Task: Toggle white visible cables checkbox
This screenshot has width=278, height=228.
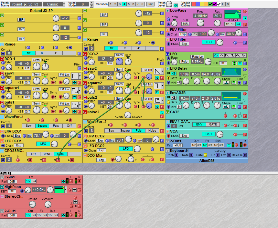Action: tap(219, 4)
